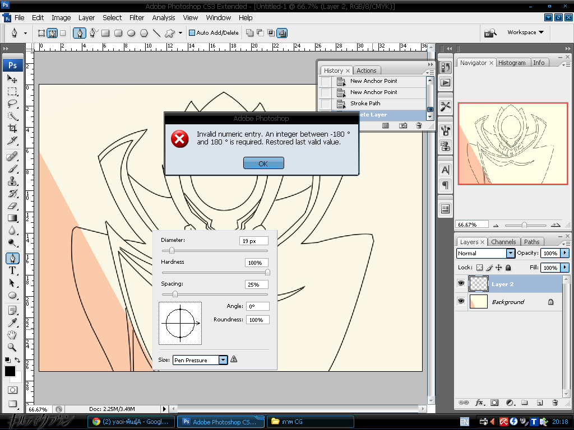This screenshot has width=574, height=430.
Task: Select the Clone Stamp tool
Action: click(x=12, y=181)
